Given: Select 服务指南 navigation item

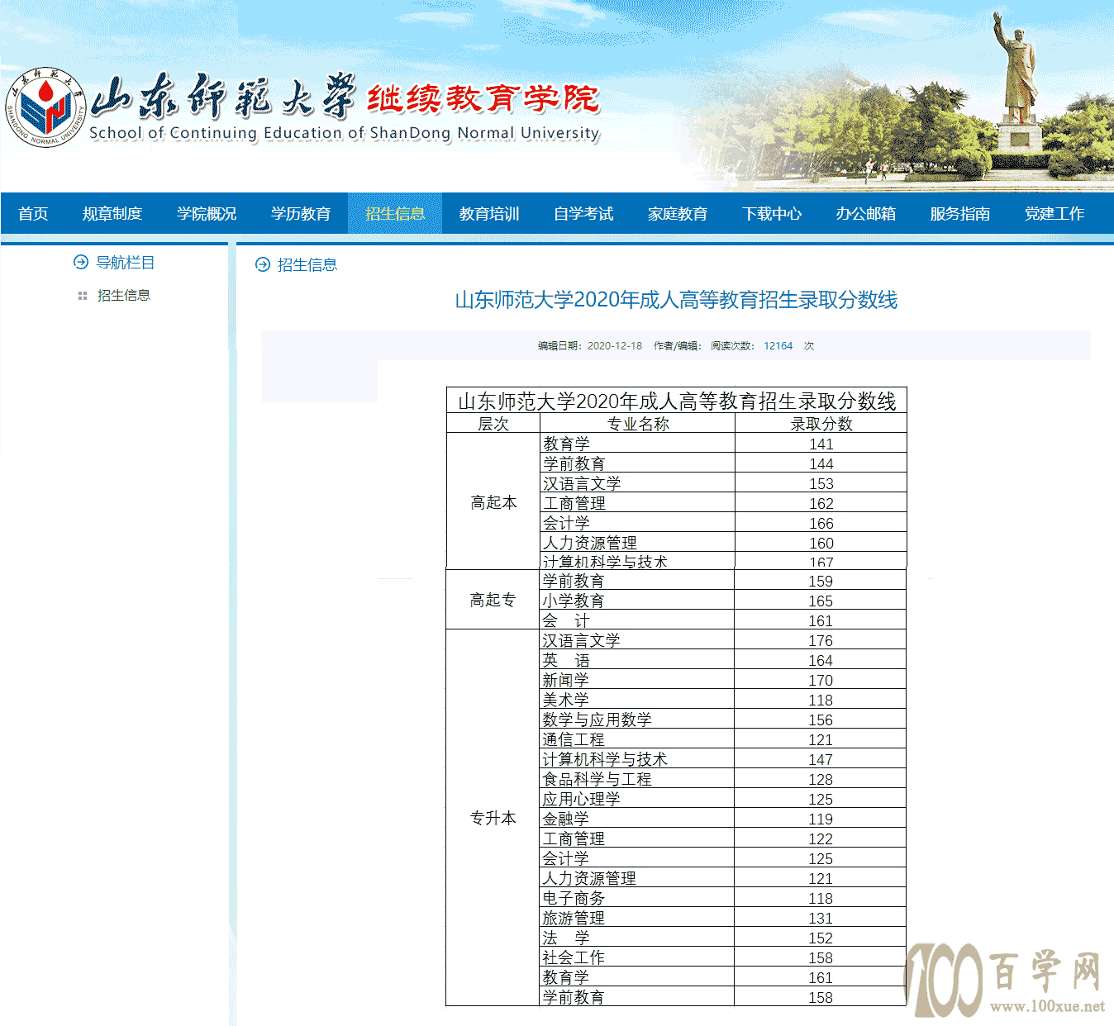Looking at the screenshot, I should pos(960,213).
